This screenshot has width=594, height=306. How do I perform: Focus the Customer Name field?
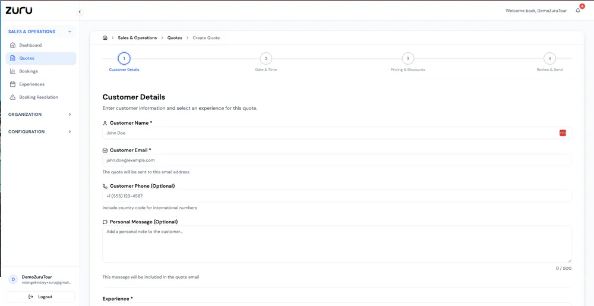click(337, 133)
